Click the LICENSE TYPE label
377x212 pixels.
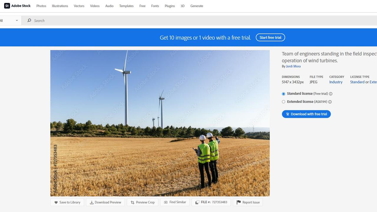coord(360,77)
